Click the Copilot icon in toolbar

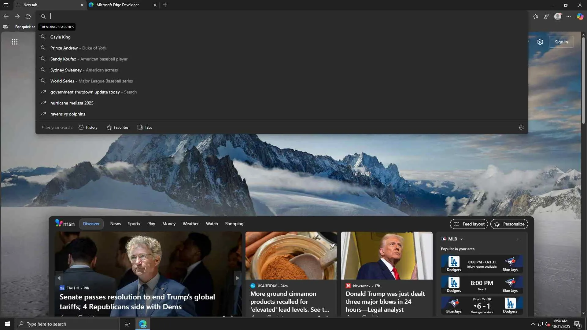point(580,16)
